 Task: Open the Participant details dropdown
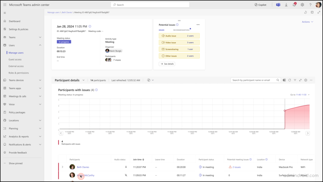click(x=84, y=80)
